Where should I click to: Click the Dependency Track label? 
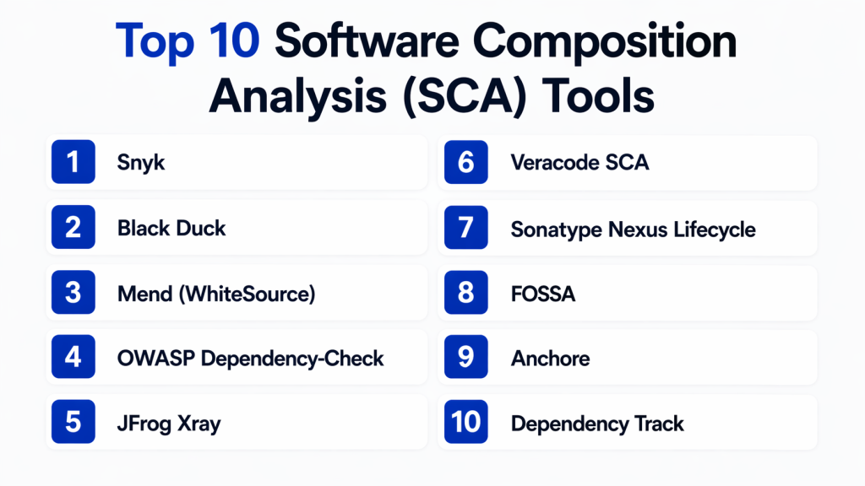click(597, 424)
